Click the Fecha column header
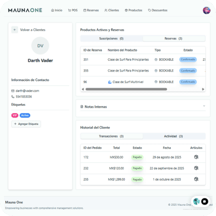The width and height of the screenshot is (216, 216). (x=167, y=148)
